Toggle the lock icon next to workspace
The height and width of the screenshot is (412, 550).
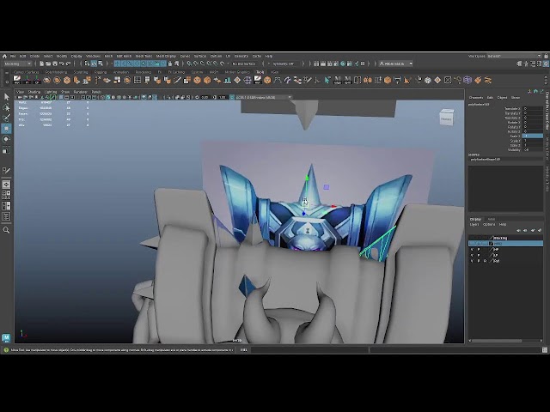coord(546,56)
